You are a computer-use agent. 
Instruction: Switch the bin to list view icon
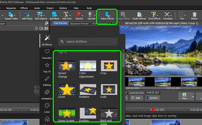tap(46, 28)
